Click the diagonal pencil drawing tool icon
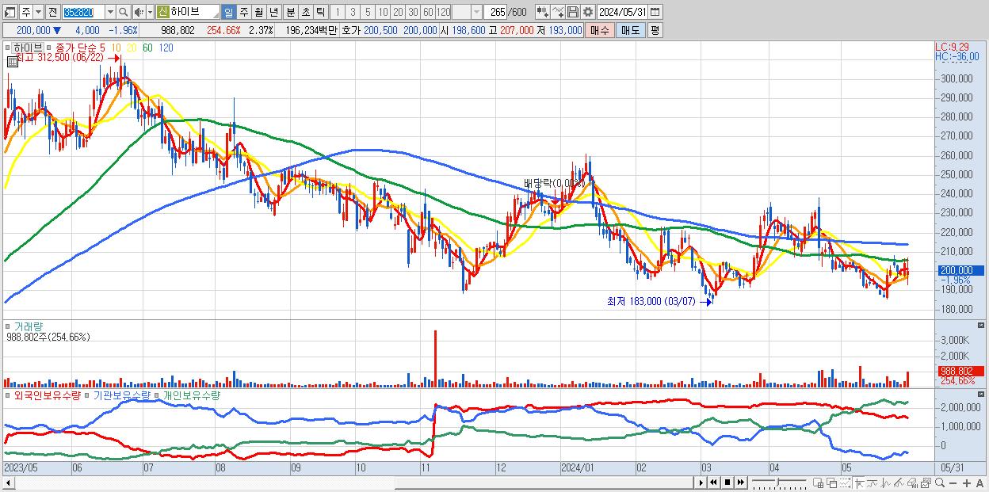Screen dimensions: 989x492 (899, 483)
